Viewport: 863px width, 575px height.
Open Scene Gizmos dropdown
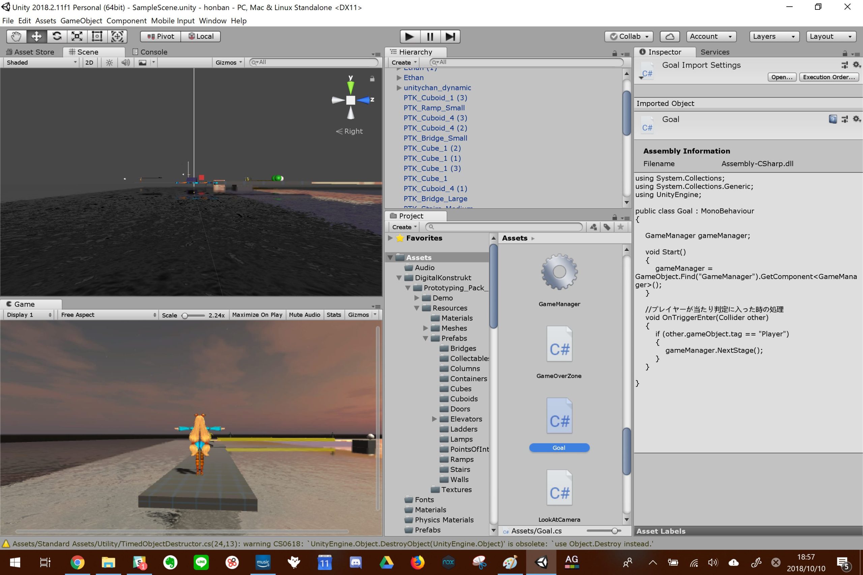pyautogui.click(x=229, y=62)
